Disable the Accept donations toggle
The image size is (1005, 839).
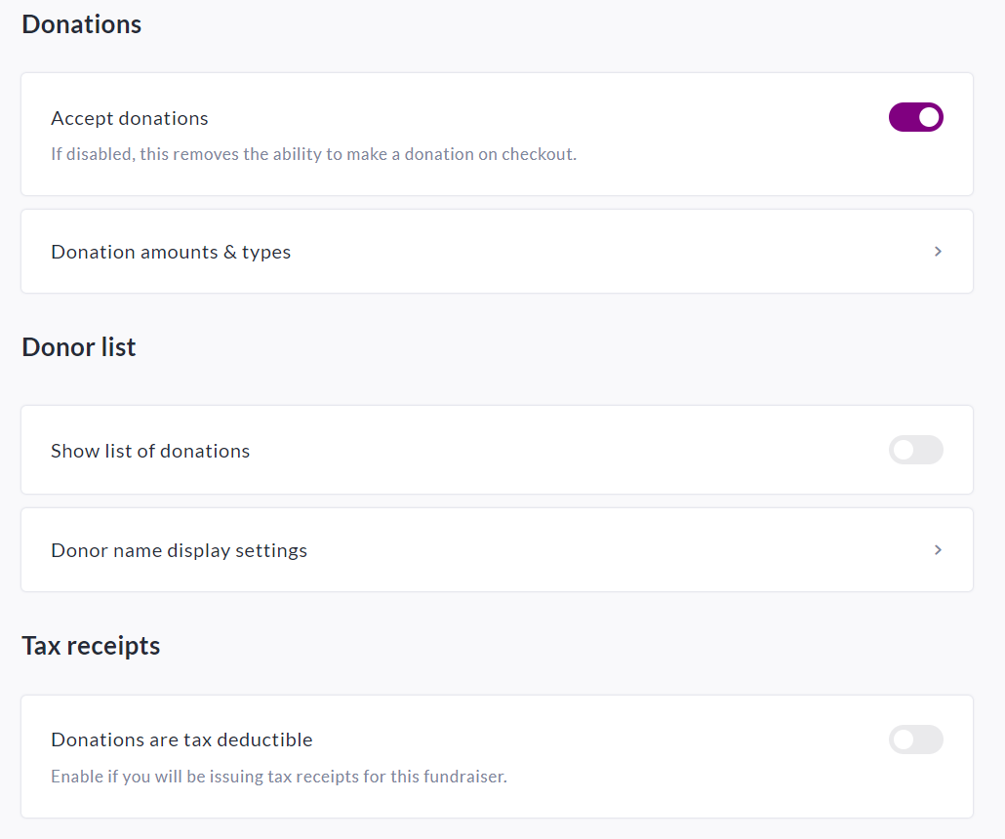coord(915,117)
